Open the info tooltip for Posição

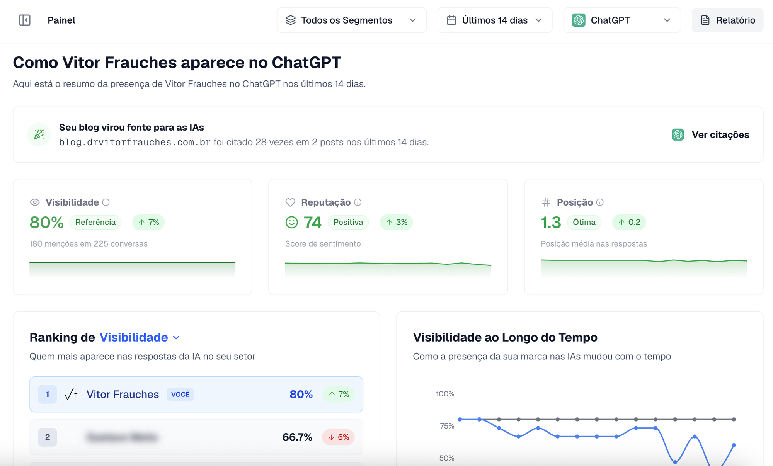click(600, 202)
